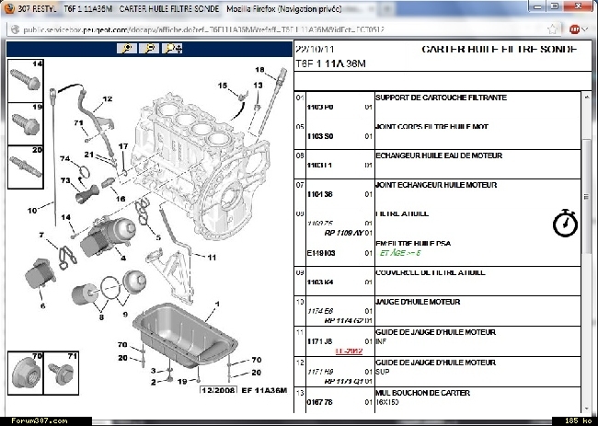Click 'ECHANGEUR HUILE EAU DE MOTEUR' text
This screenshot has height=426, width=598.
coord(439,155)
